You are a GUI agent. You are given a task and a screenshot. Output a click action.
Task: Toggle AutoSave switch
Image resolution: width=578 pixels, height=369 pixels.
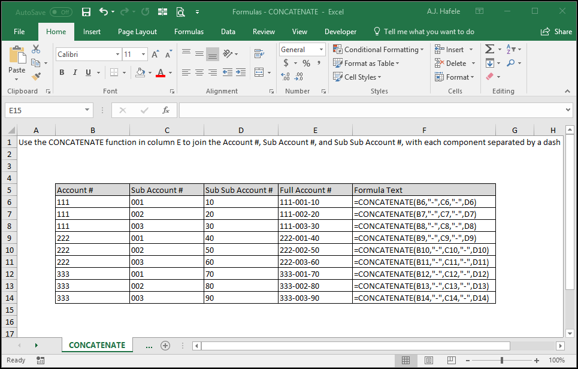[x=61, y=12]
